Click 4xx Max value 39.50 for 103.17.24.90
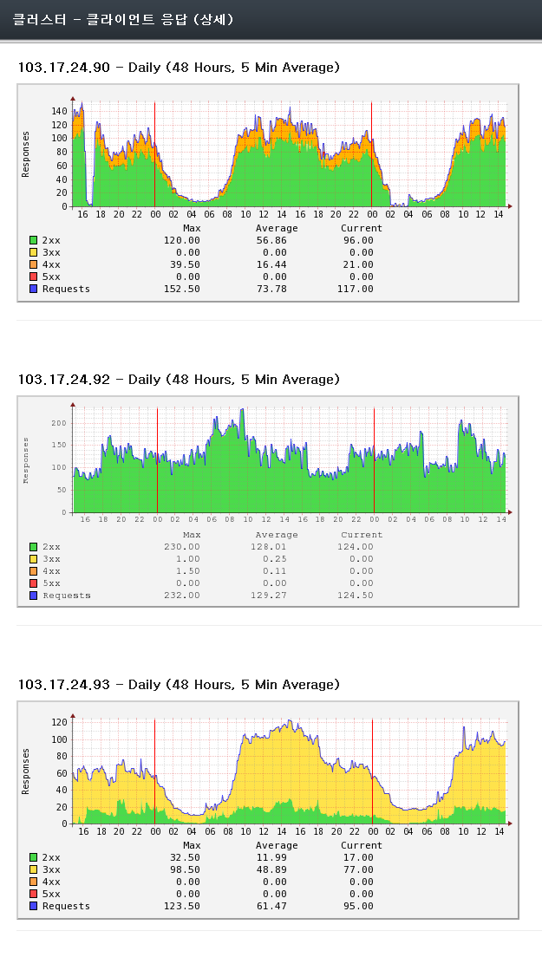This screenshot has width=542, height=957. [185, 265]
